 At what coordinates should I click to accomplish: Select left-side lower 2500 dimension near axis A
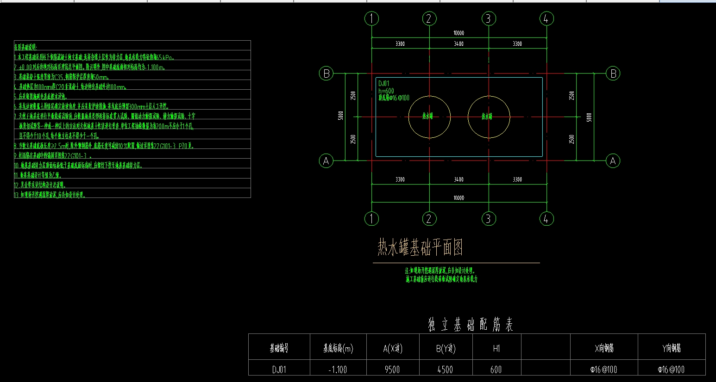coord(353,139)
